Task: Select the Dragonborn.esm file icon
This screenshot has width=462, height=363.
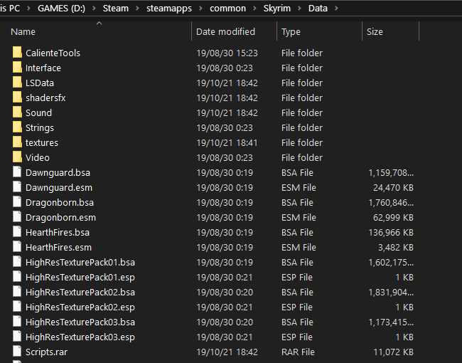Action: [x=17, y=217]
